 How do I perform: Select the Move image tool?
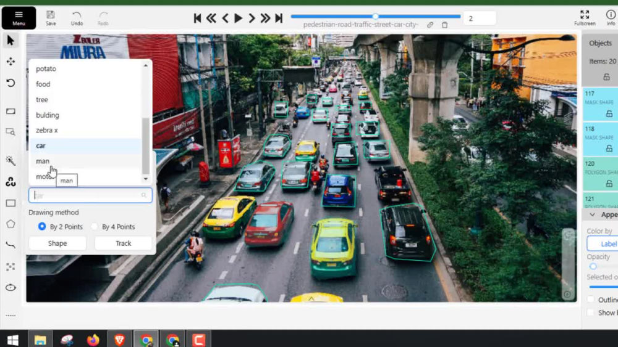pos(11,61)
